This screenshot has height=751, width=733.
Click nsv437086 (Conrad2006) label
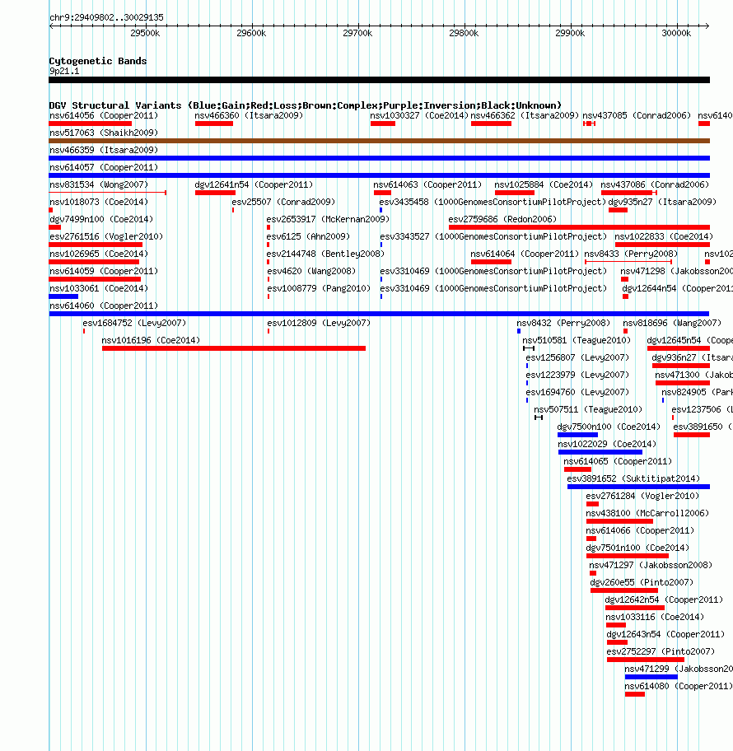(x=655, y=184)
